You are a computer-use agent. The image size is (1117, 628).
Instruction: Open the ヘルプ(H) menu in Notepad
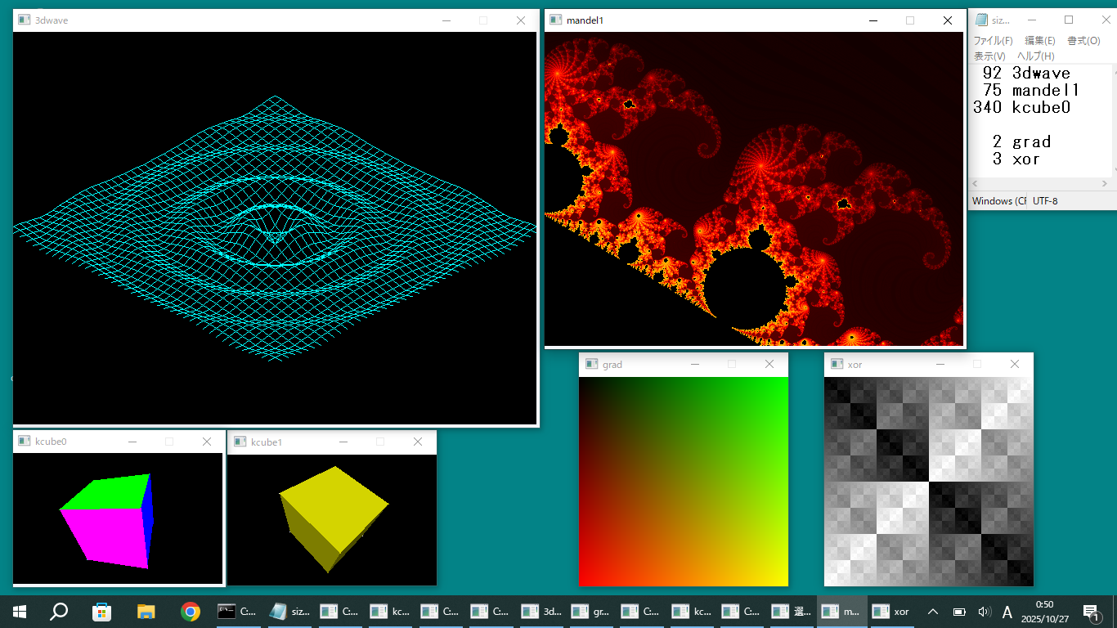pyautogui.click(x=1035, y=56)
